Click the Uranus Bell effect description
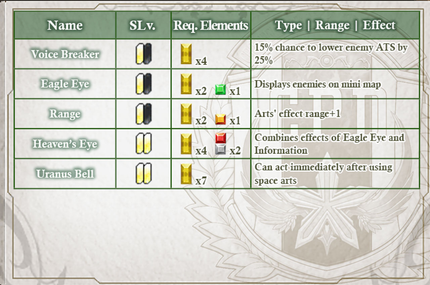The image size is (430, 285). pos(323,173)
